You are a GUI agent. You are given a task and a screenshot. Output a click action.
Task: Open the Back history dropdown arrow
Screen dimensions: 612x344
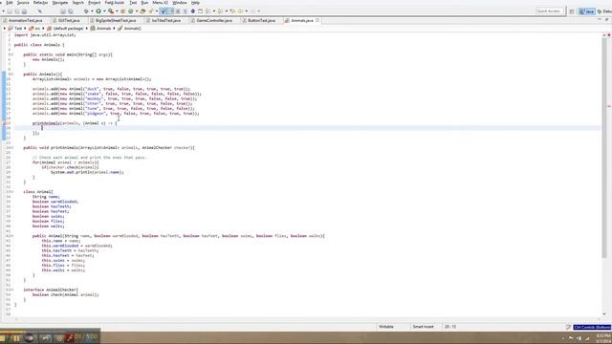(x=247, y=11)
